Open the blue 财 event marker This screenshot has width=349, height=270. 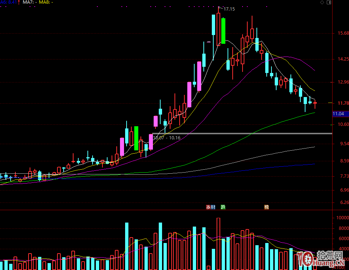(213, 207)
